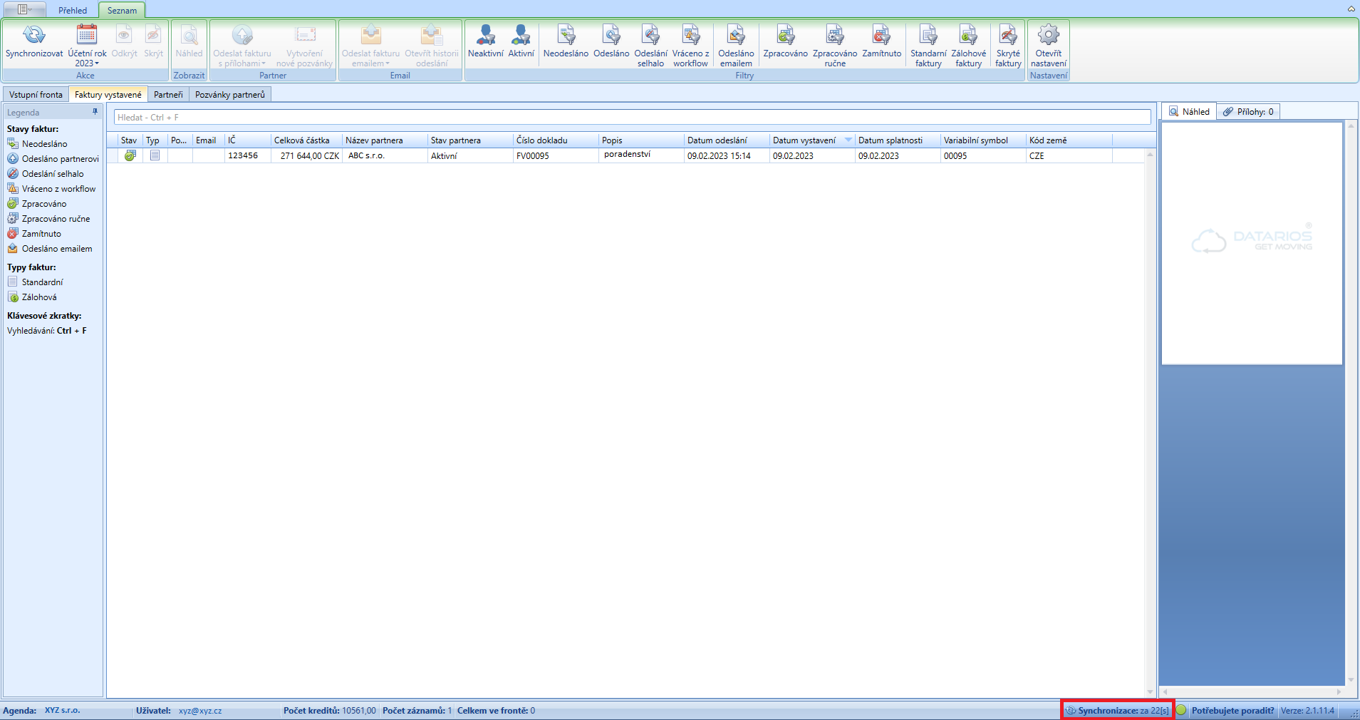
Task: Open the Přehled ribbon tab
Action: [73, 11]
